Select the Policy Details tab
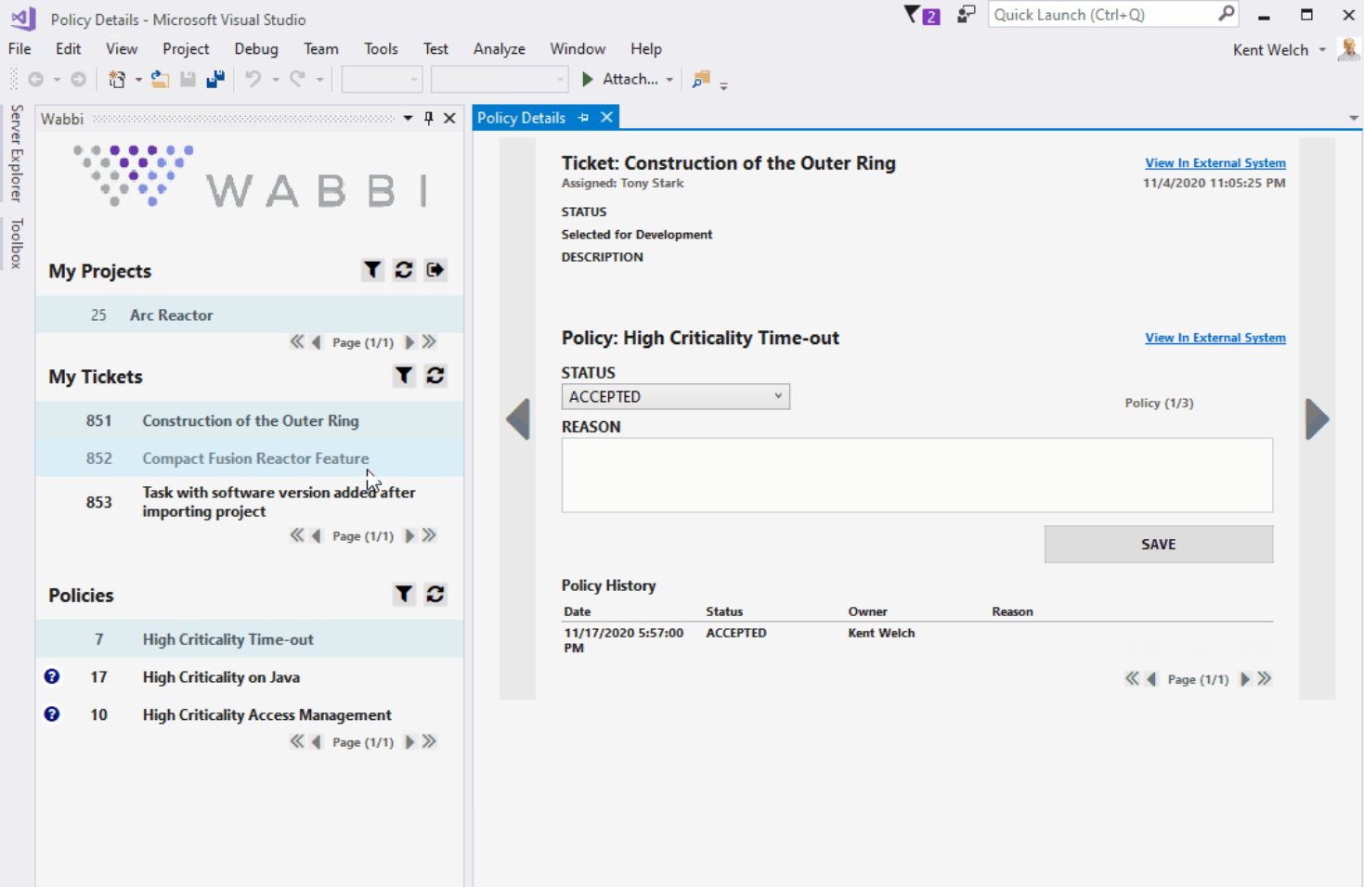This screenshot has height=887, width=1364. pos(521,118)
